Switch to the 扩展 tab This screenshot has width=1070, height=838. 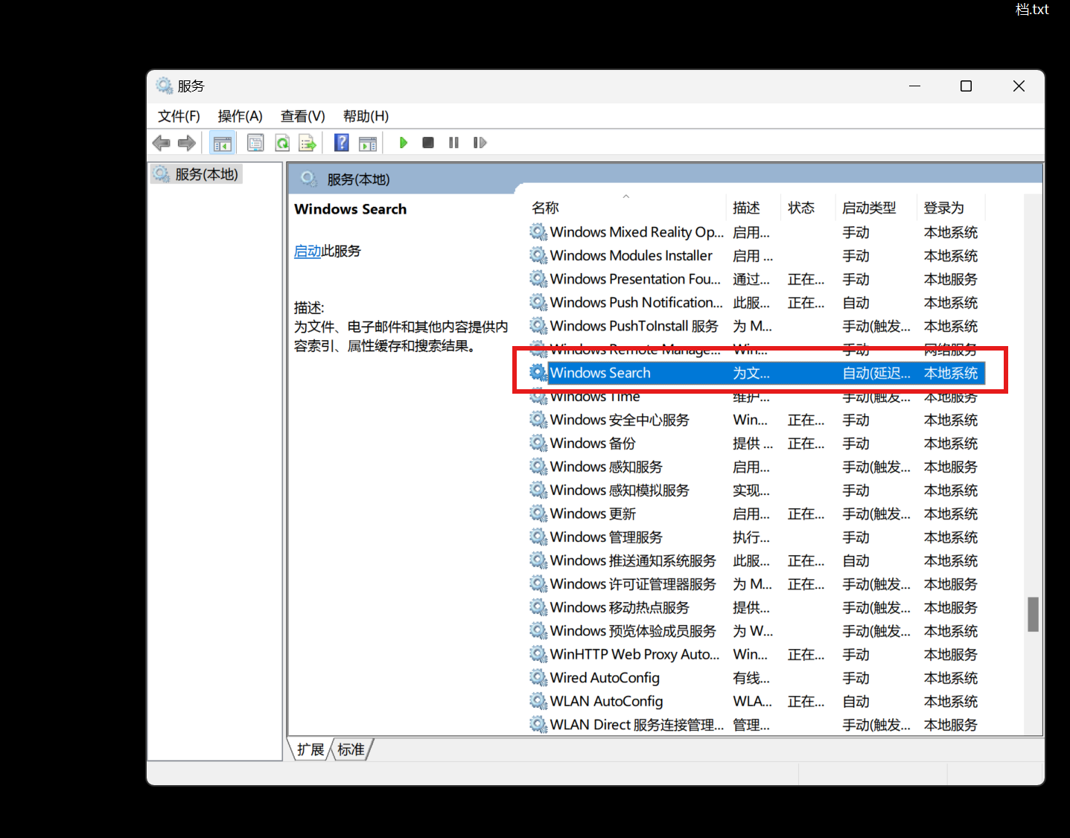pos(311,749)
